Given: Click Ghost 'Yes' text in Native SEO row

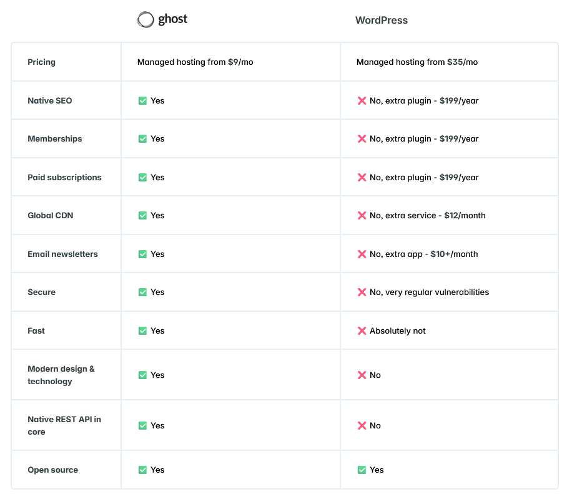Looking at the screenshot, I should click(x=157, y=100).
